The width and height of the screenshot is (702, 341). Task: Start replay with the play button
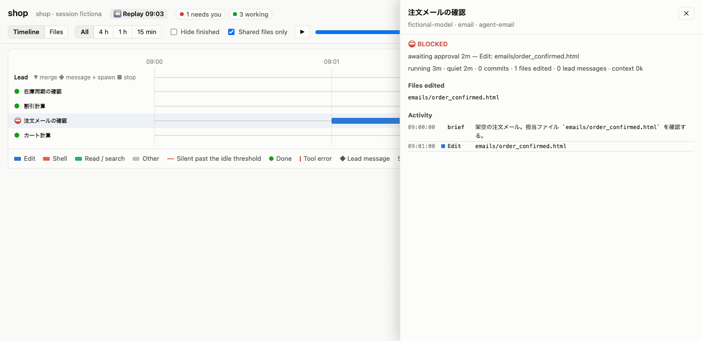[302, 32]
